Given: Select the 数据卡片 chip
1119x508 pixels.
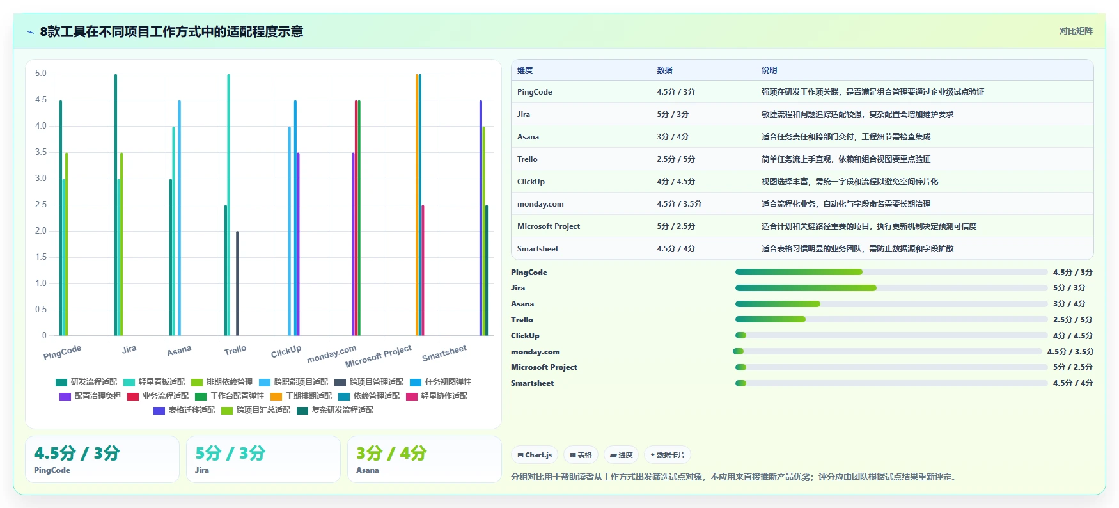Looking at the screenshot, I should click(668, 455).
